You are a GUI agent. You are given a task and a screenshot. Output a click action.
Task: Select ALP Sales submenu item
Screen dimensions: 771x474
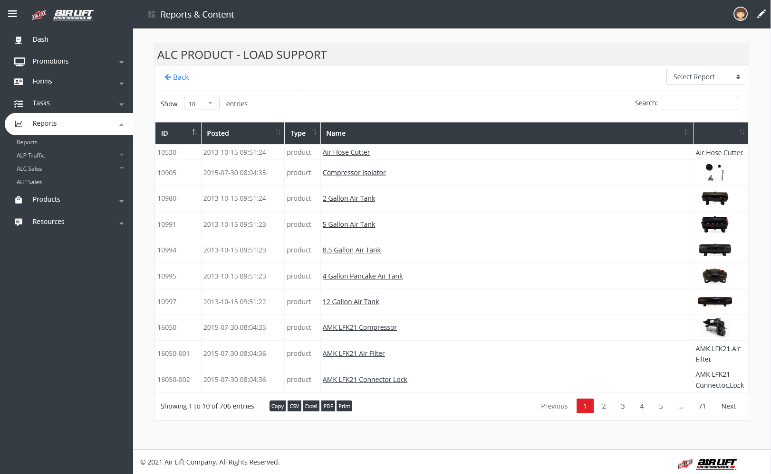[29, 182]
